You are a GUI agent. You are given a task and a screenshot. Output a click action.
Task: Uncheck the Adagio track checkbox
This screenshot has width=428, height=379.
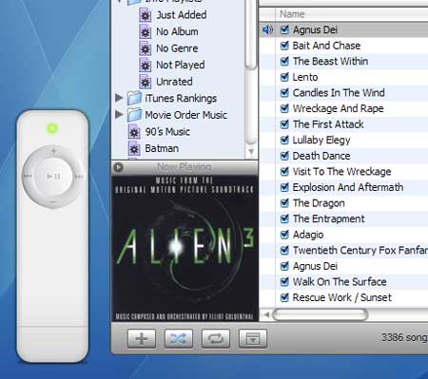pos(284,235)
